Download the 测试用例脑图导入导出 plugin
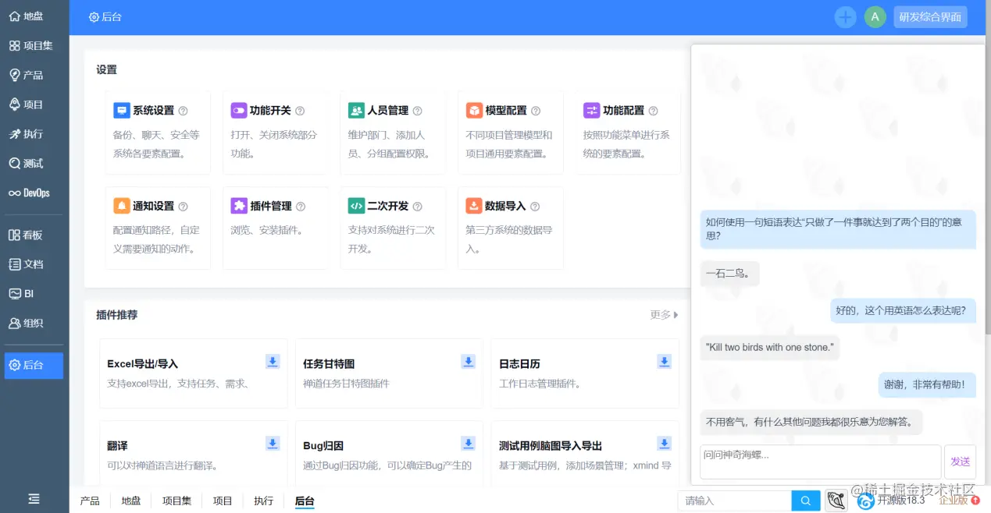 tap(664, 443)
